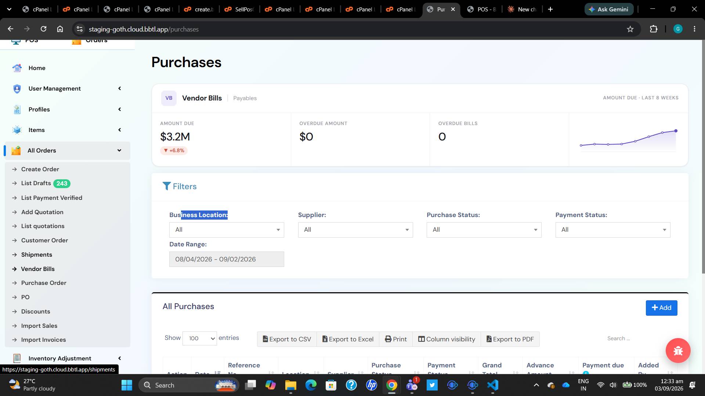Viewport: 705px width, 396px height.
Task: Click the Date Range input field
Action: tap(227, 259)
